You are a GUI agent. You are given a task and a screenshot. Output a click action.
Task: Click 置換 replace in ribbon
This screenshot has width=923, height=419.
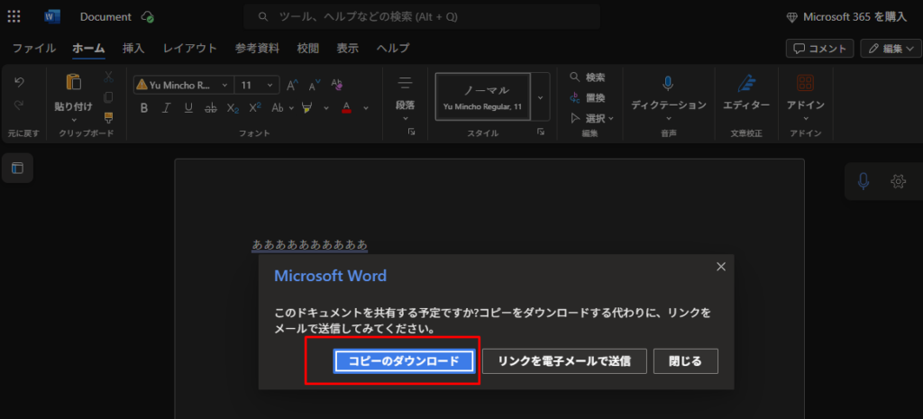pyautogui.click(x=588, y=97)
